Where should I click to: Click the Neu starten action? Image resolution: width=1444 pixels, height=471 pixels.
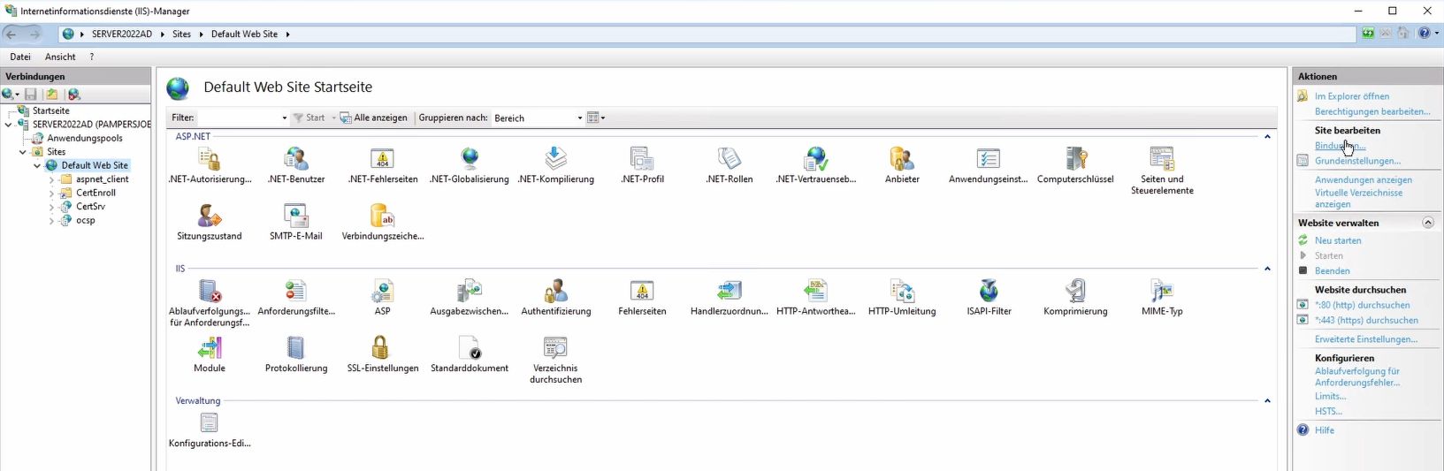[1338, 240]
